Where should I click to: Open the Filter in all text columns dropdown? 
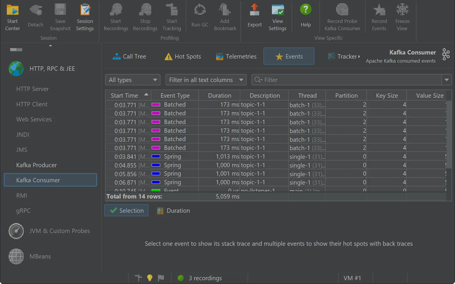pos(206,80)
